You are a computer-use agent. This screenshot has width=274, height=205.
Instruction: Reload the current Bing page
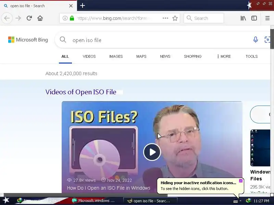(29, 18)
